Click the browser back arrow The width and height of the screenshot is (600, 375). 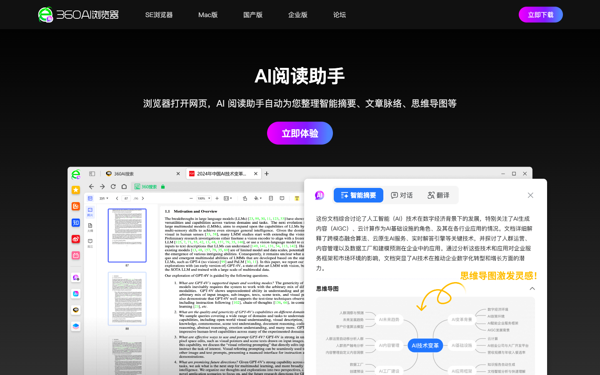point(91,187)
